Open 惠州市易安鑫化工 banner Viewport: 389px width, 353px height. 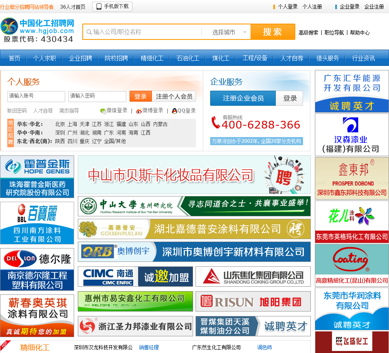[x=136, y=301]
